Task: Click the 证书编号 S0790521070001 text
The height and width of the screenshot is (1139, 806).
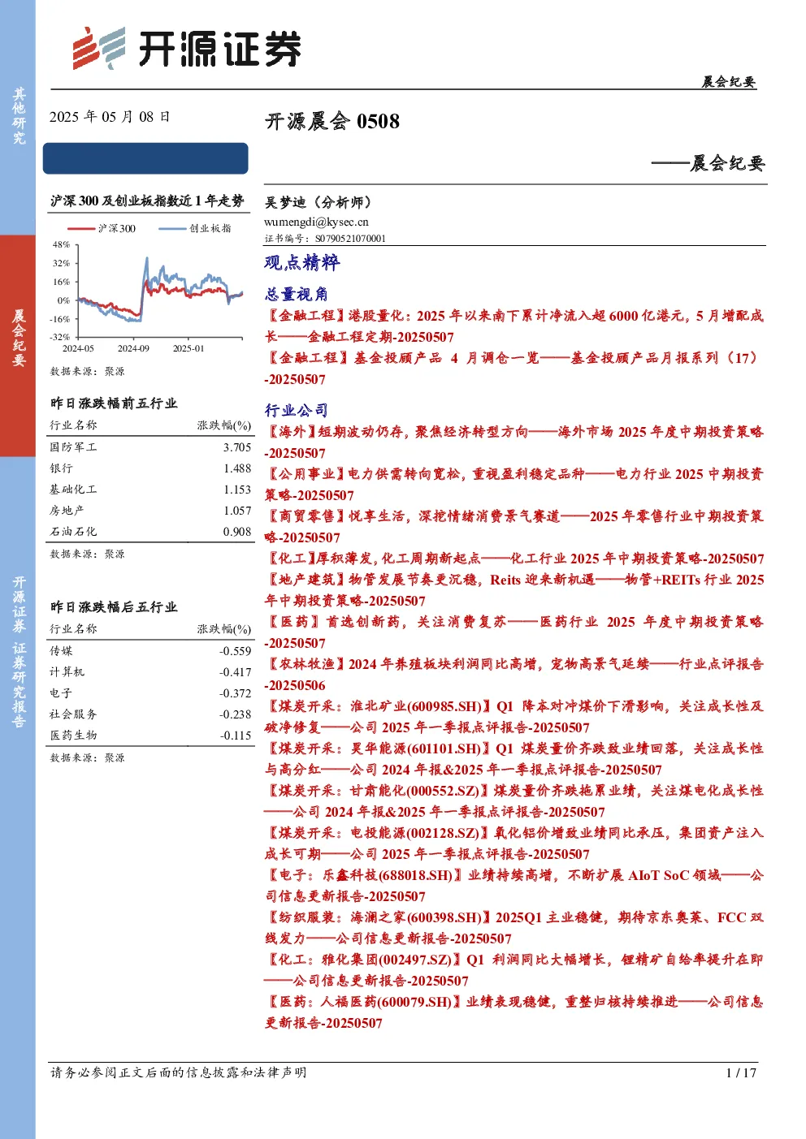Action: click(325, 239)
